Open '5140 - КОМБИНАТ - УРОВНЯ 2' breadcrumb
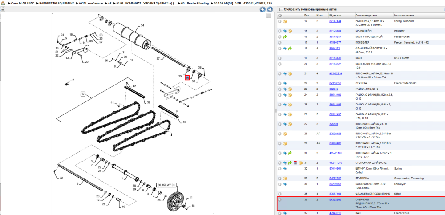 point(146,3)
